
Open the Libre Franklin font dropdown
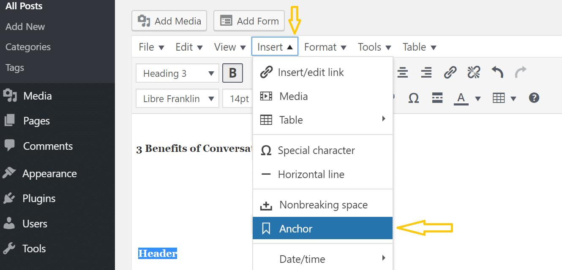tap(177, 99)
